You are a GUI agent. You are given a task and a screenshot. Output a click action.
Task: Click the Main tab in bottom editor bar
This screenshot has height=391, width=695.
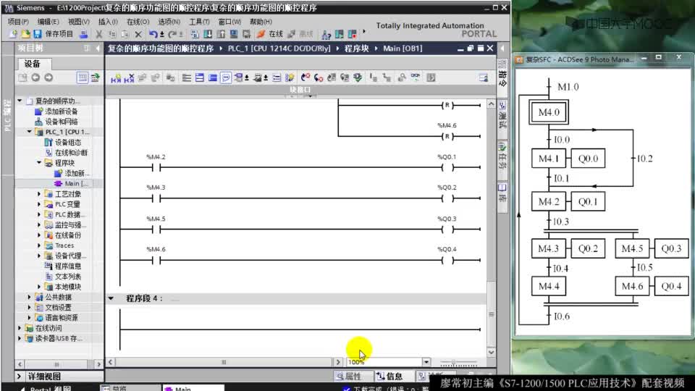pos(193,389)
